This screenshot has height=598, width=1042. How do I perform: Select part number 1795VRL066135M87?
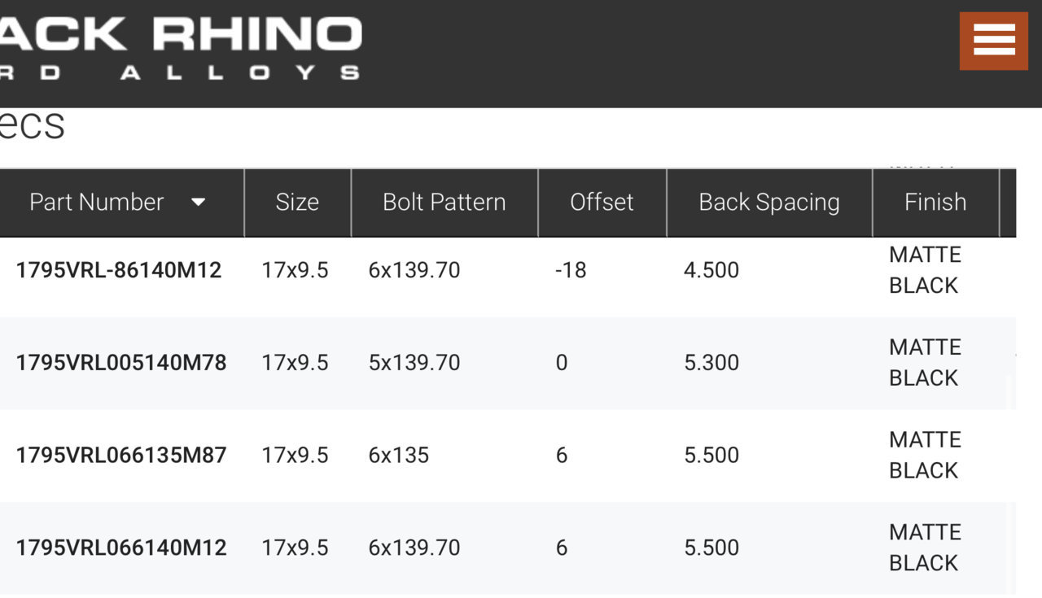point(121,456)
